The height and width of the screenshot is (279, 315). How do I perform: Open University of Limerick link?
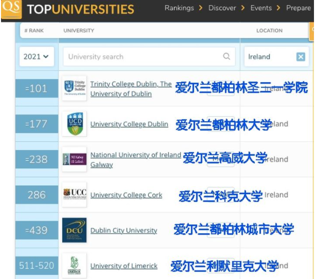[124, 266]
